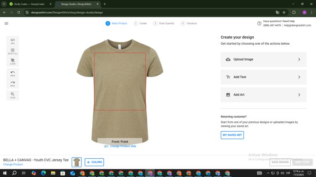316x177 pixels.
Task: Select the olive shirt color thumbnail
Action: (x=77, y=162)
